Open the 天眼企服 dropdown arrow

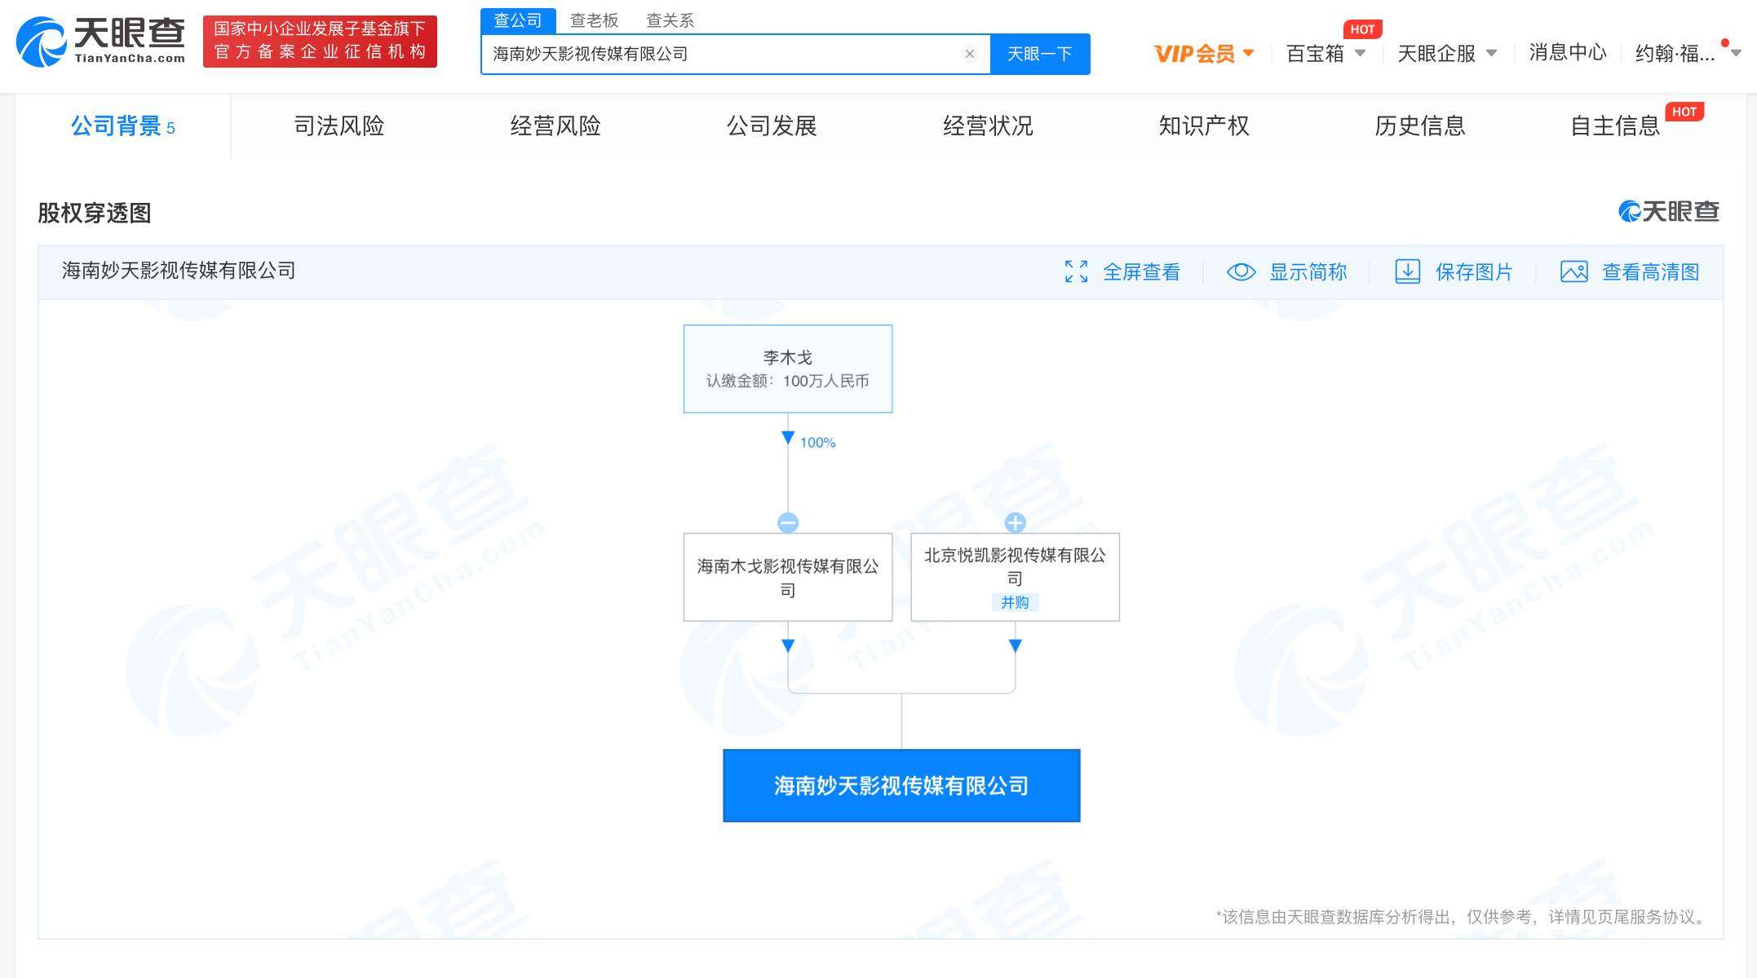(1491, 54)
